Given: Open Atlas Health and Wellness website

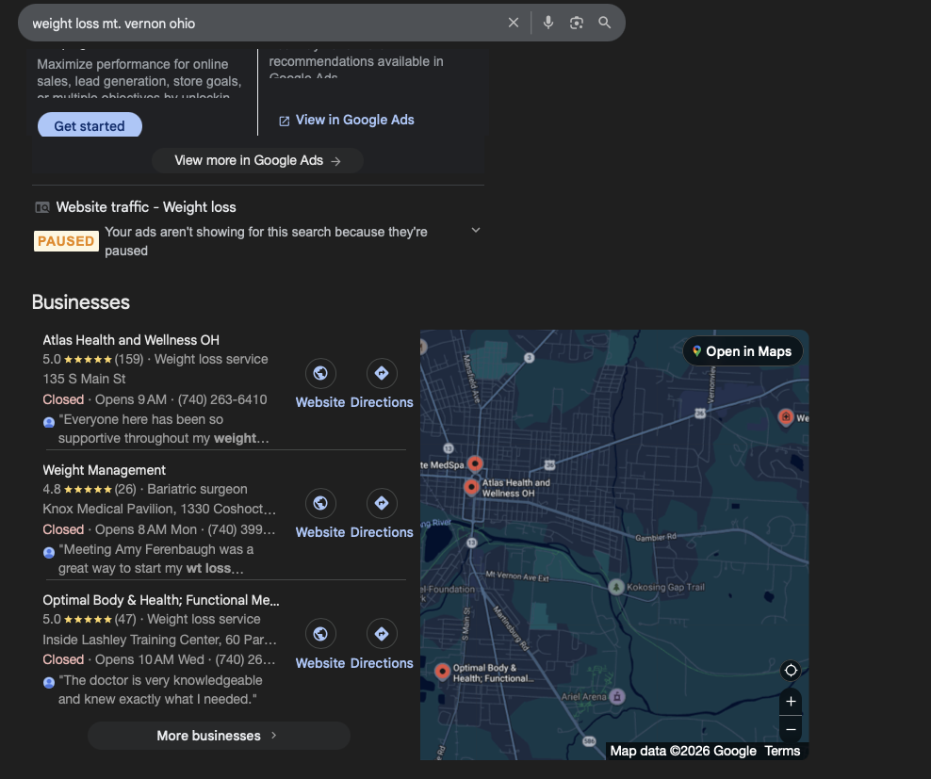Looking at the screenshot, I should 320,374.
